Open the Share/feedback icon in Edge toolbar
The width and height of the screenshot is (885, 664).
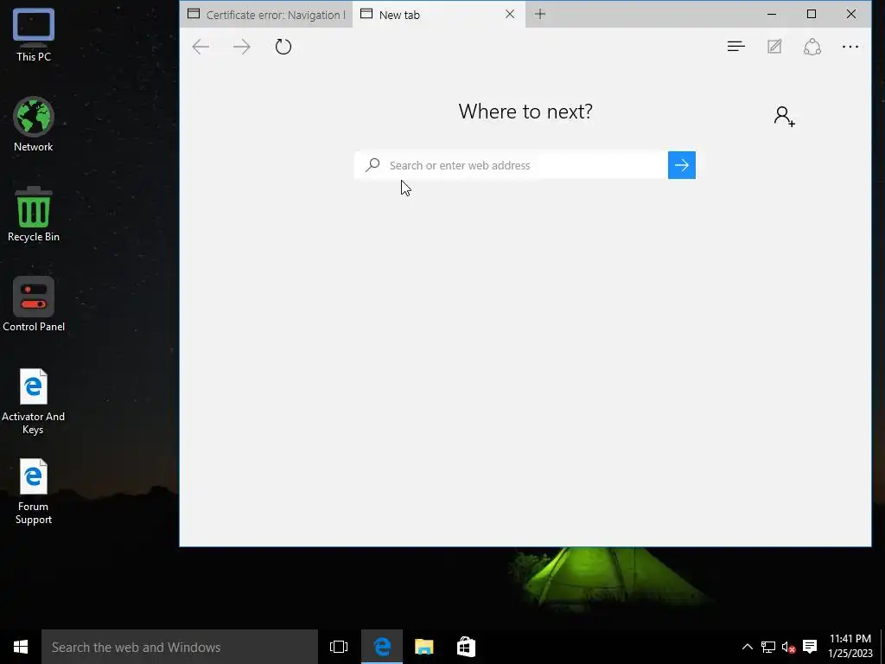coord(812,47)
